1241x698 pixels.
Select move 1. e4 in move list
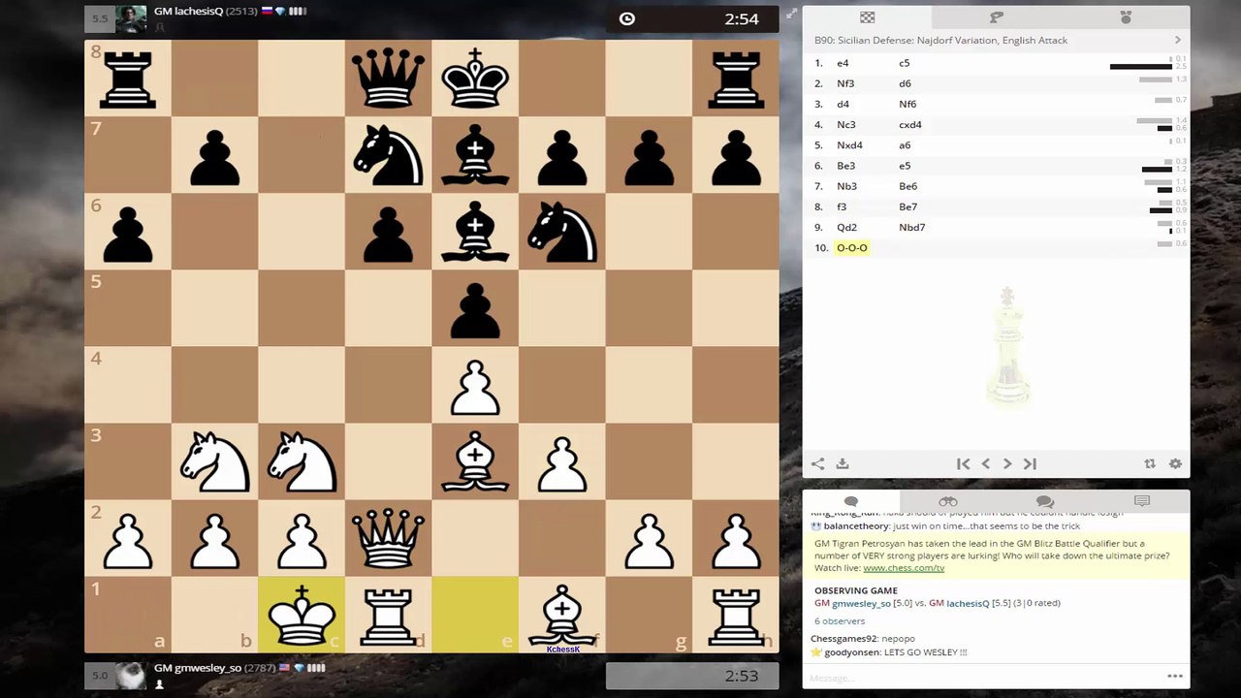843,63
